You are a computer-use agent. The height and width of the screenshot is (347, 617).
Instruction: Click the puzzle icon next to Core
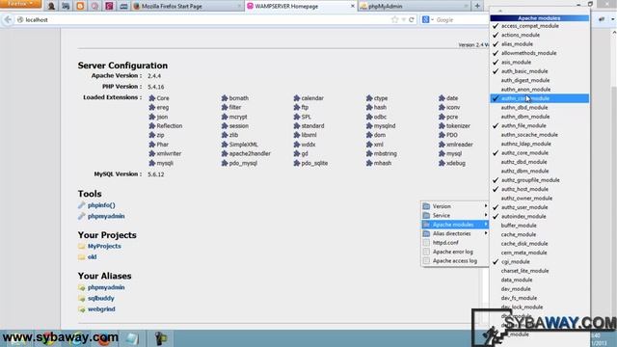(x=152, y=98)
